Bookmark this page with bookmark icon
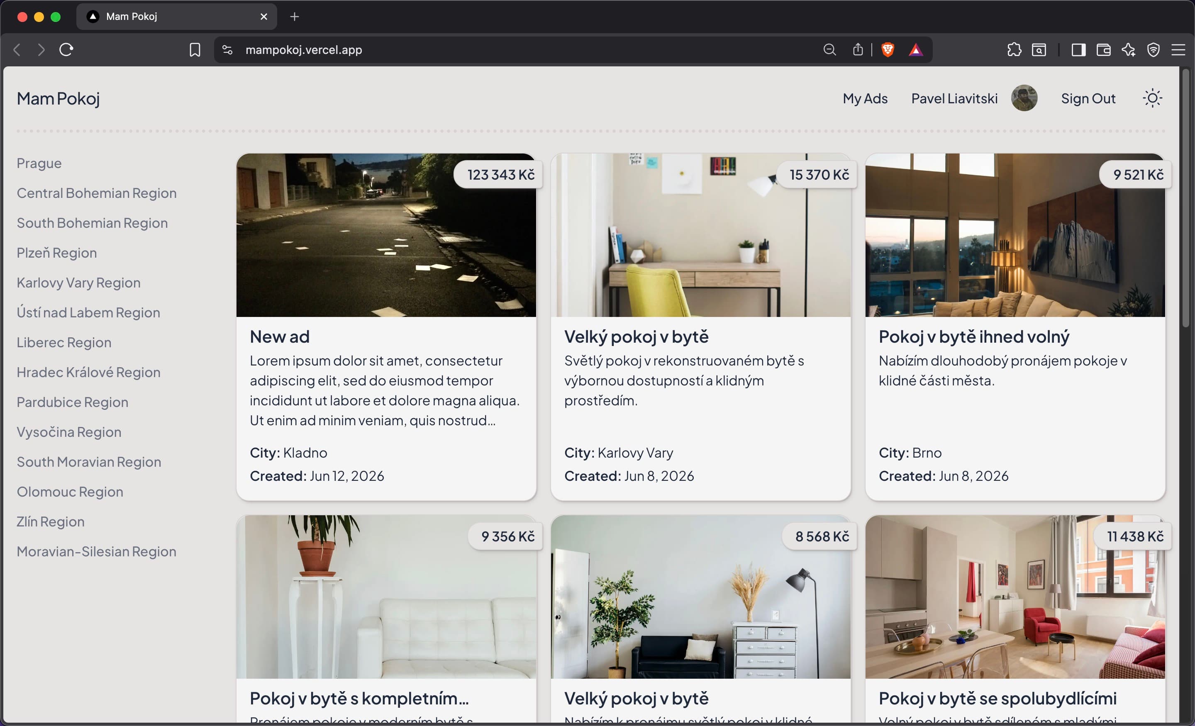 tap(195, 49)
